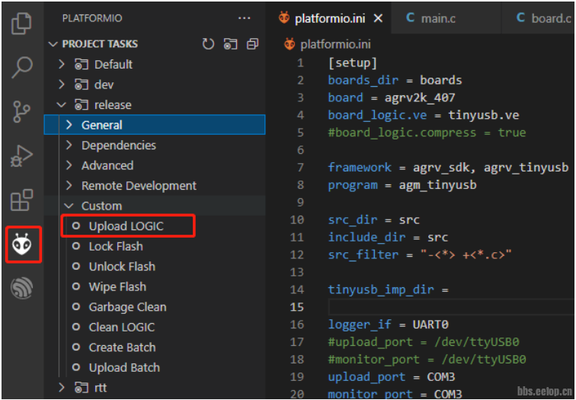The height and width of the screenshot is (400, 576).
Task: Click platformio.ini in the breadcrumb
Action: tap(335, 44)
